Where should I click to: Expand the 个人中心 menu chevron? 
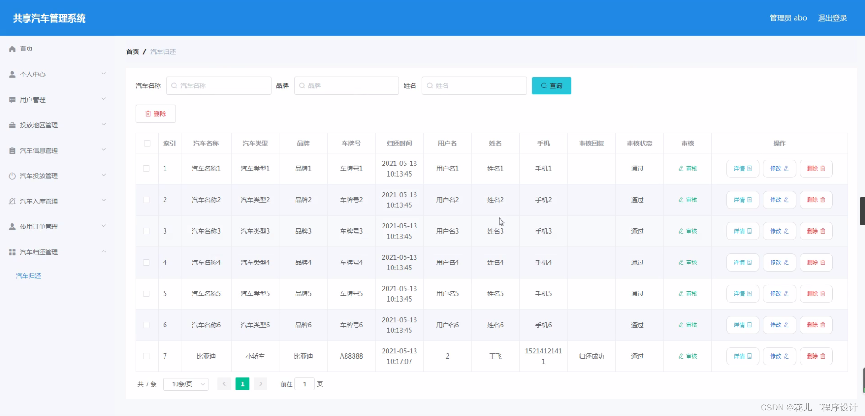click(103, 74)
